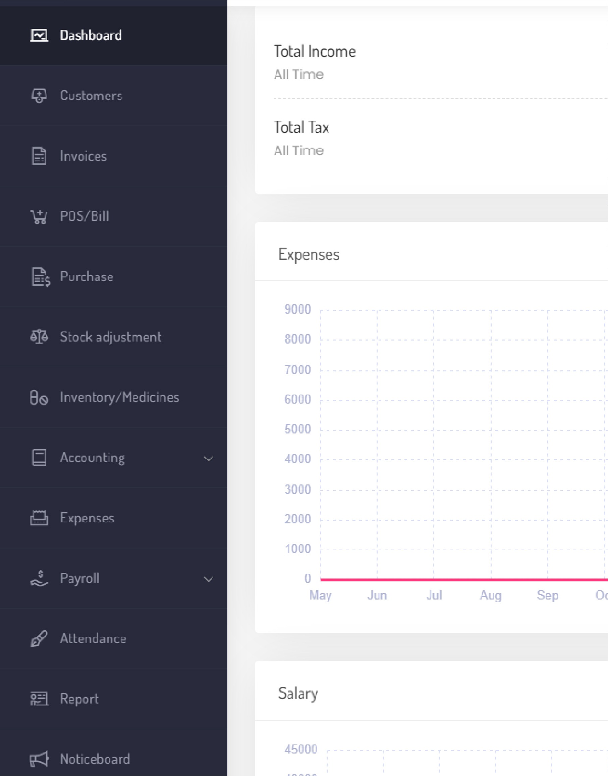
Task: Select Inventory/Medicines in the sidebar
Action: click(120, 398)
